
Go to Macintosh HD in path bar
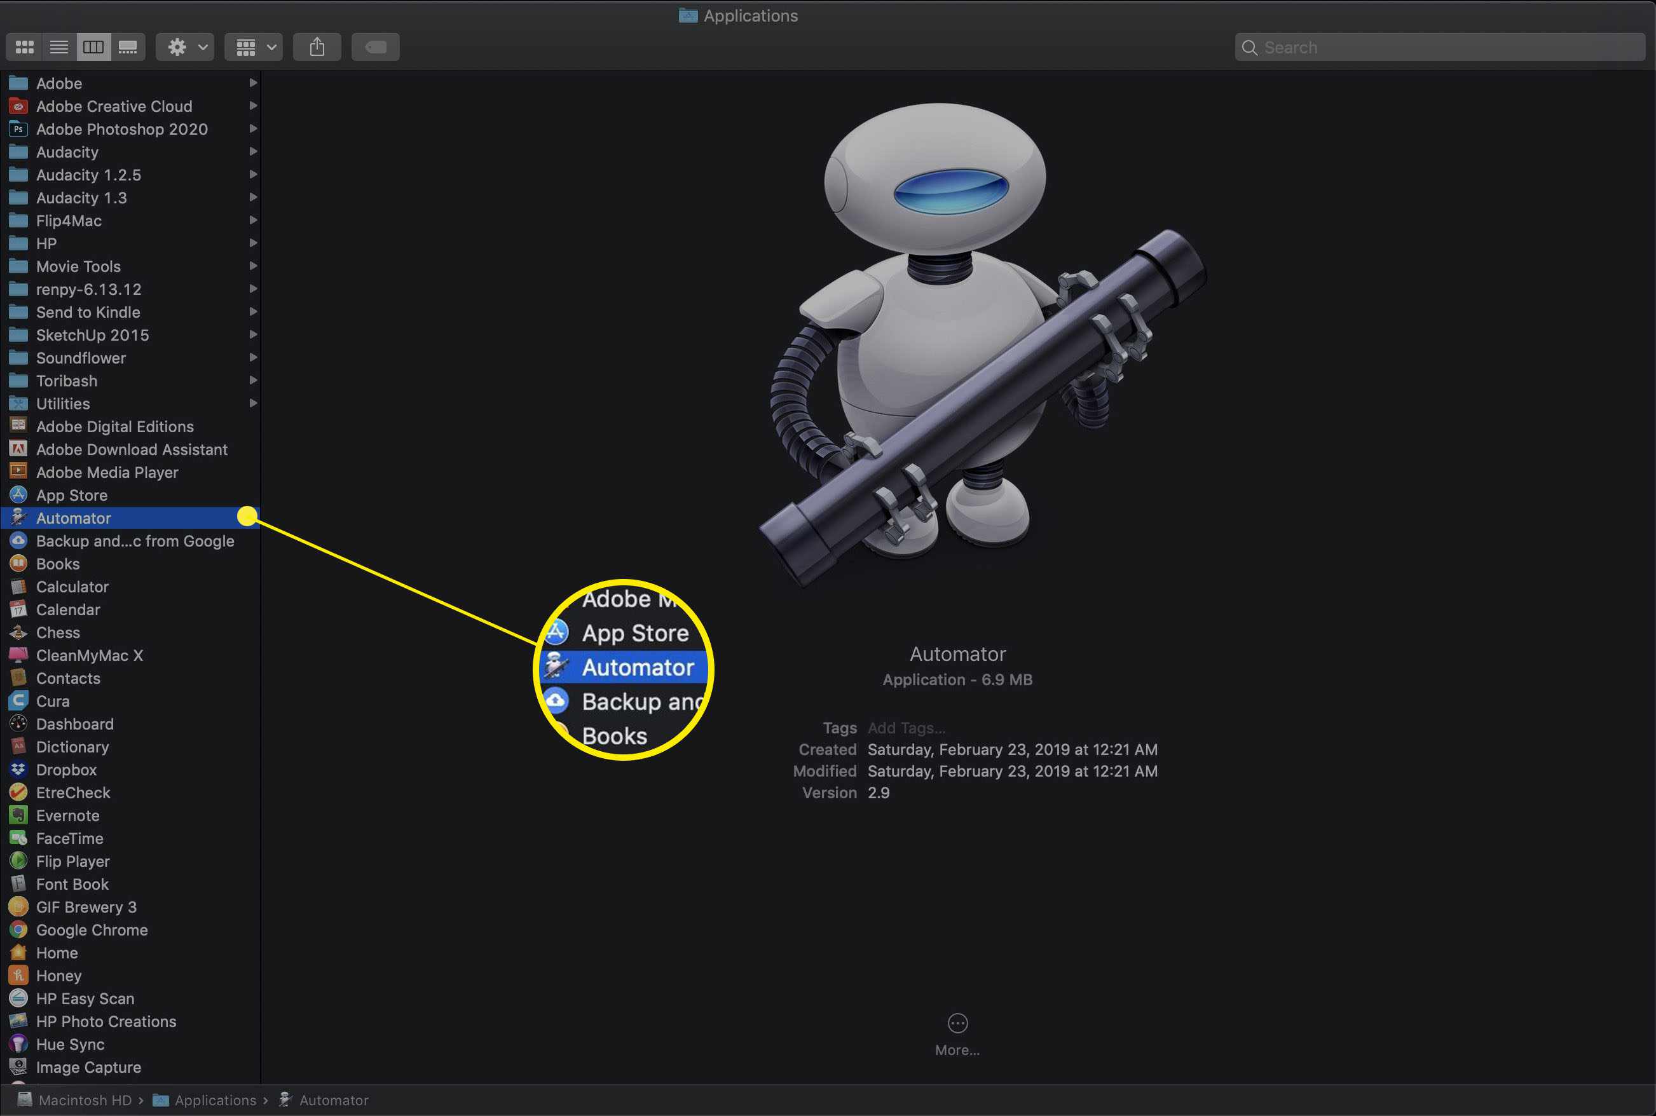75,1099
